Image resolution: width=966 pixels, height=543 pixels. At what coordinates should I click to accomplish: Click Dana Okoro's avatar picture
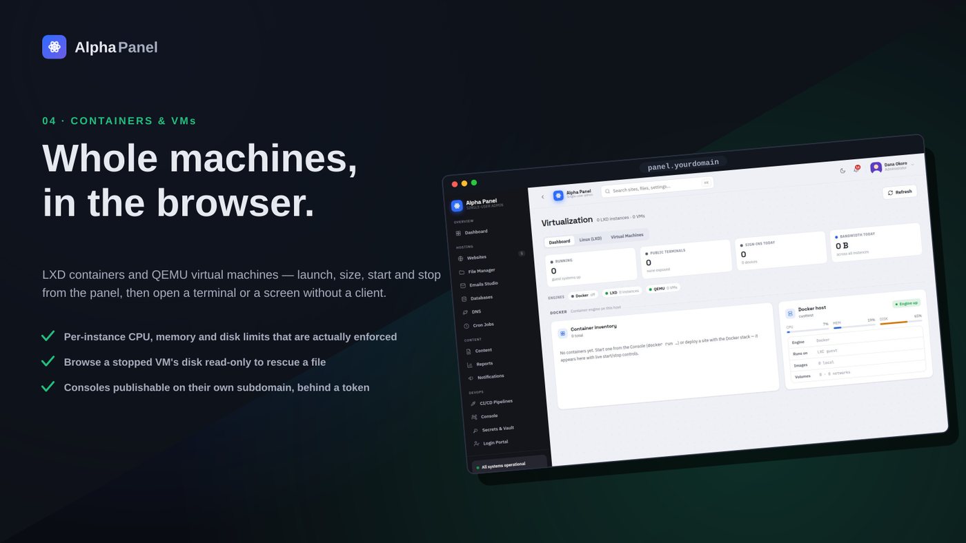876,167
